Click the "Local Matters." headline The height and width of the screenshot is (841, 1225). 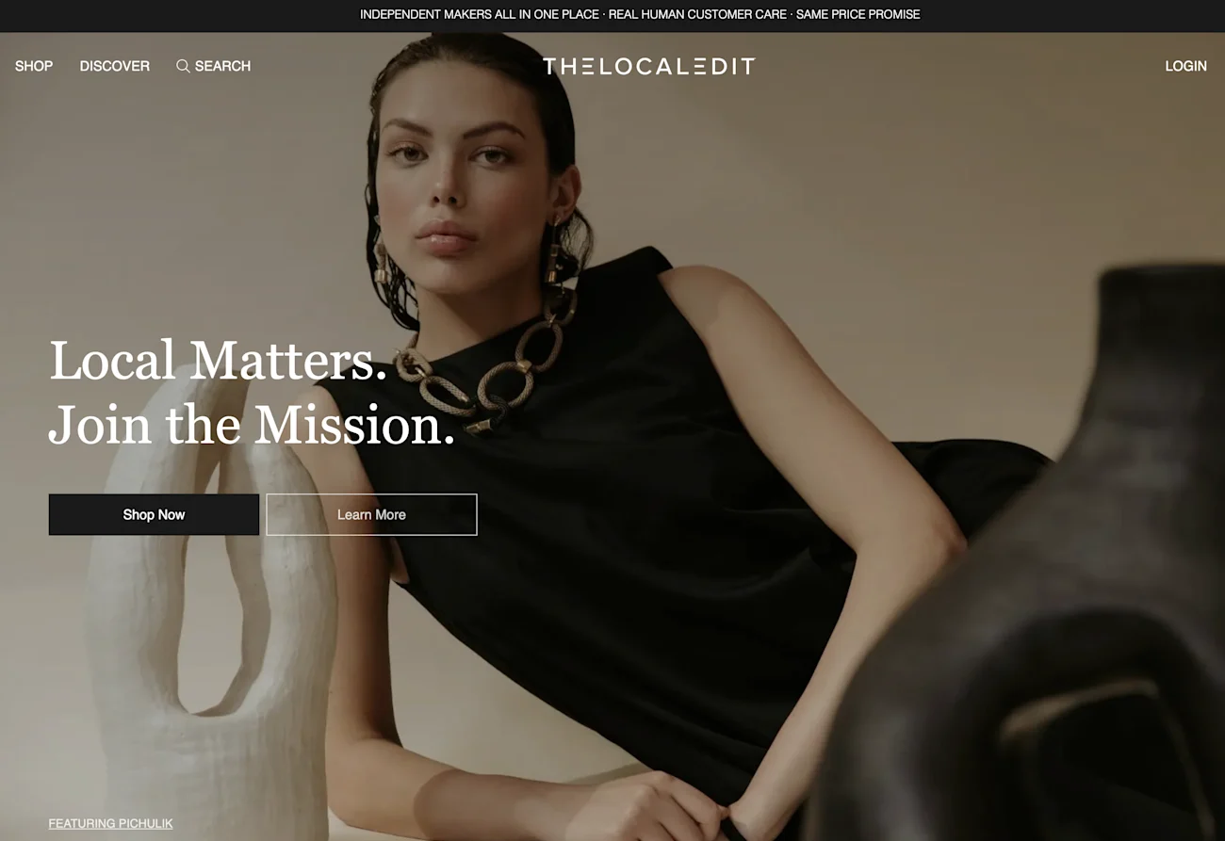218,361
